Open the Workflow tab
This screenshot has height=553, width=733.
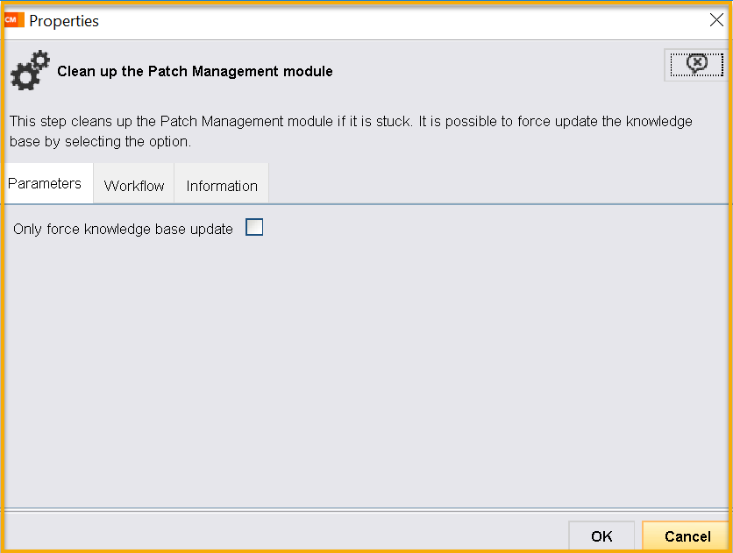coord(134,186)
